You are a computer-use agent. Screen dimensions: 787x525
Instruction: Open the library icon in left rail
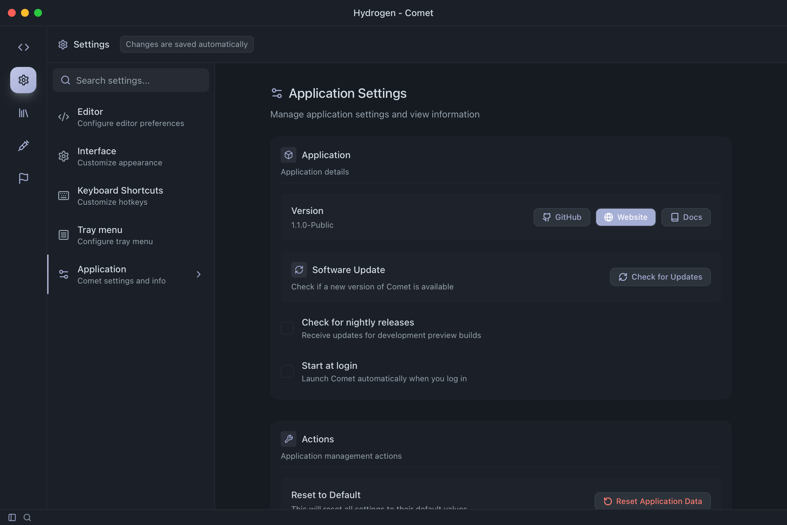pos(23,113)
